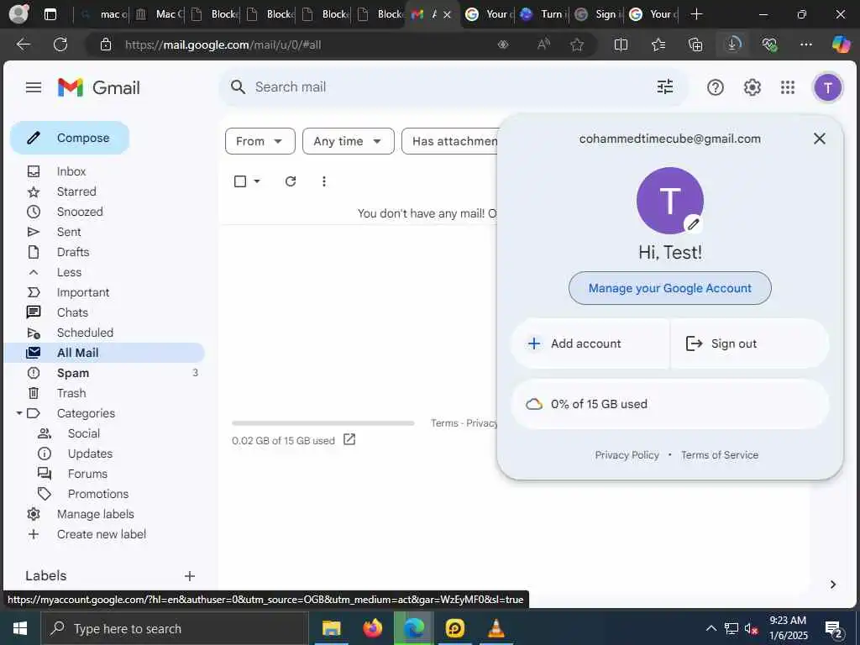The image size is (860, 645).
Task: Open the Support help icon
Action: tap(715, 87)
